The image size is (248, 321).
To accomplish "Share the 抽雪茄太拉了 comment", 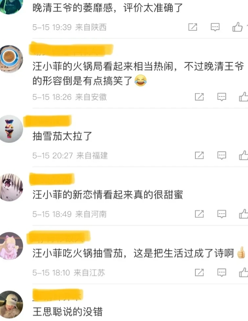I will tap(199, 155).
